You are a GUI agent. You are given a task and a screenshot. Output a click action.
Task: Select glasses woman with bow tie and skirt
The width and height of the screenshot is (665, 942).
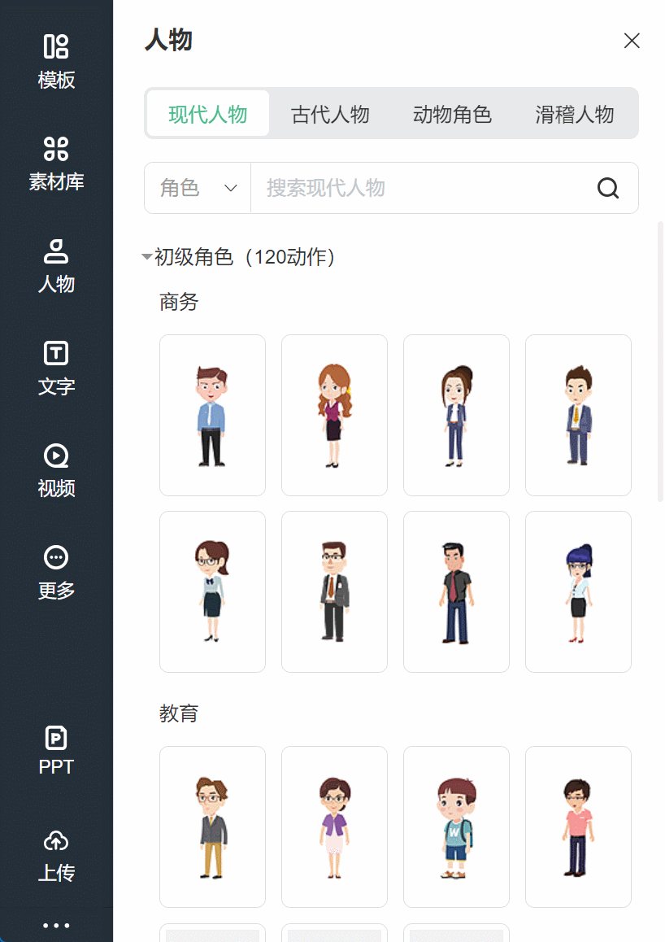click(x=212, y=591)
